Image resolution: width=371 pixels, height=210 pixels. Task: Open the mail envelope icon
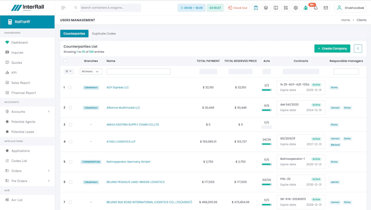(326, 8)
